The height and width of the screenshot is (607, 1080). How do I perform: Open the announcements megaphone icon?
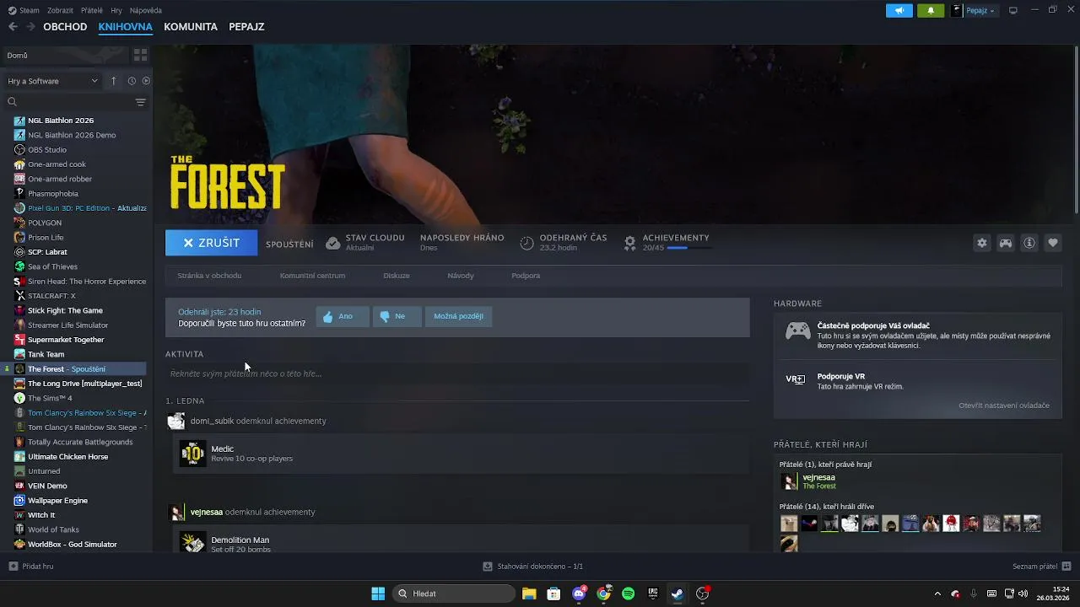pyautogui.click(x=899, y=10)
